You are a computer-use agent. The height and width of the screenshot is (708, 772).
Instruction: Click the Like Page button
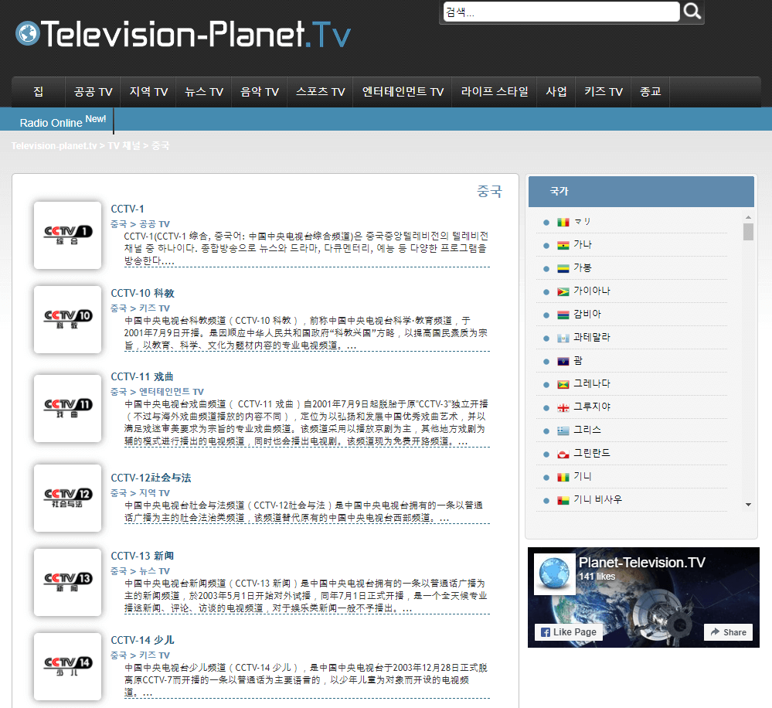tap(568, 632)
